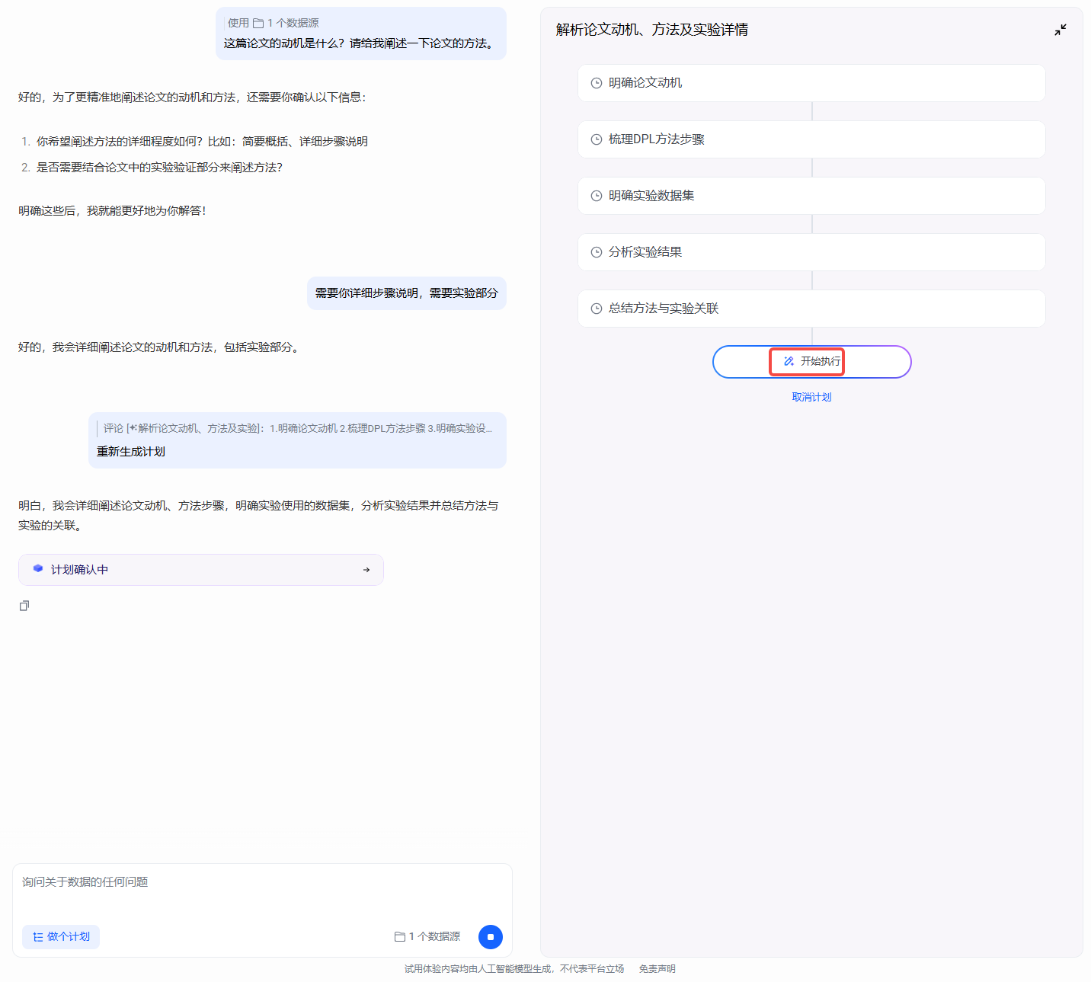The width and height of the screenshot is (1091, 982).
Task: Click the panel title 解析论文动机、方法及实验详情
Action: pos(652,30)
